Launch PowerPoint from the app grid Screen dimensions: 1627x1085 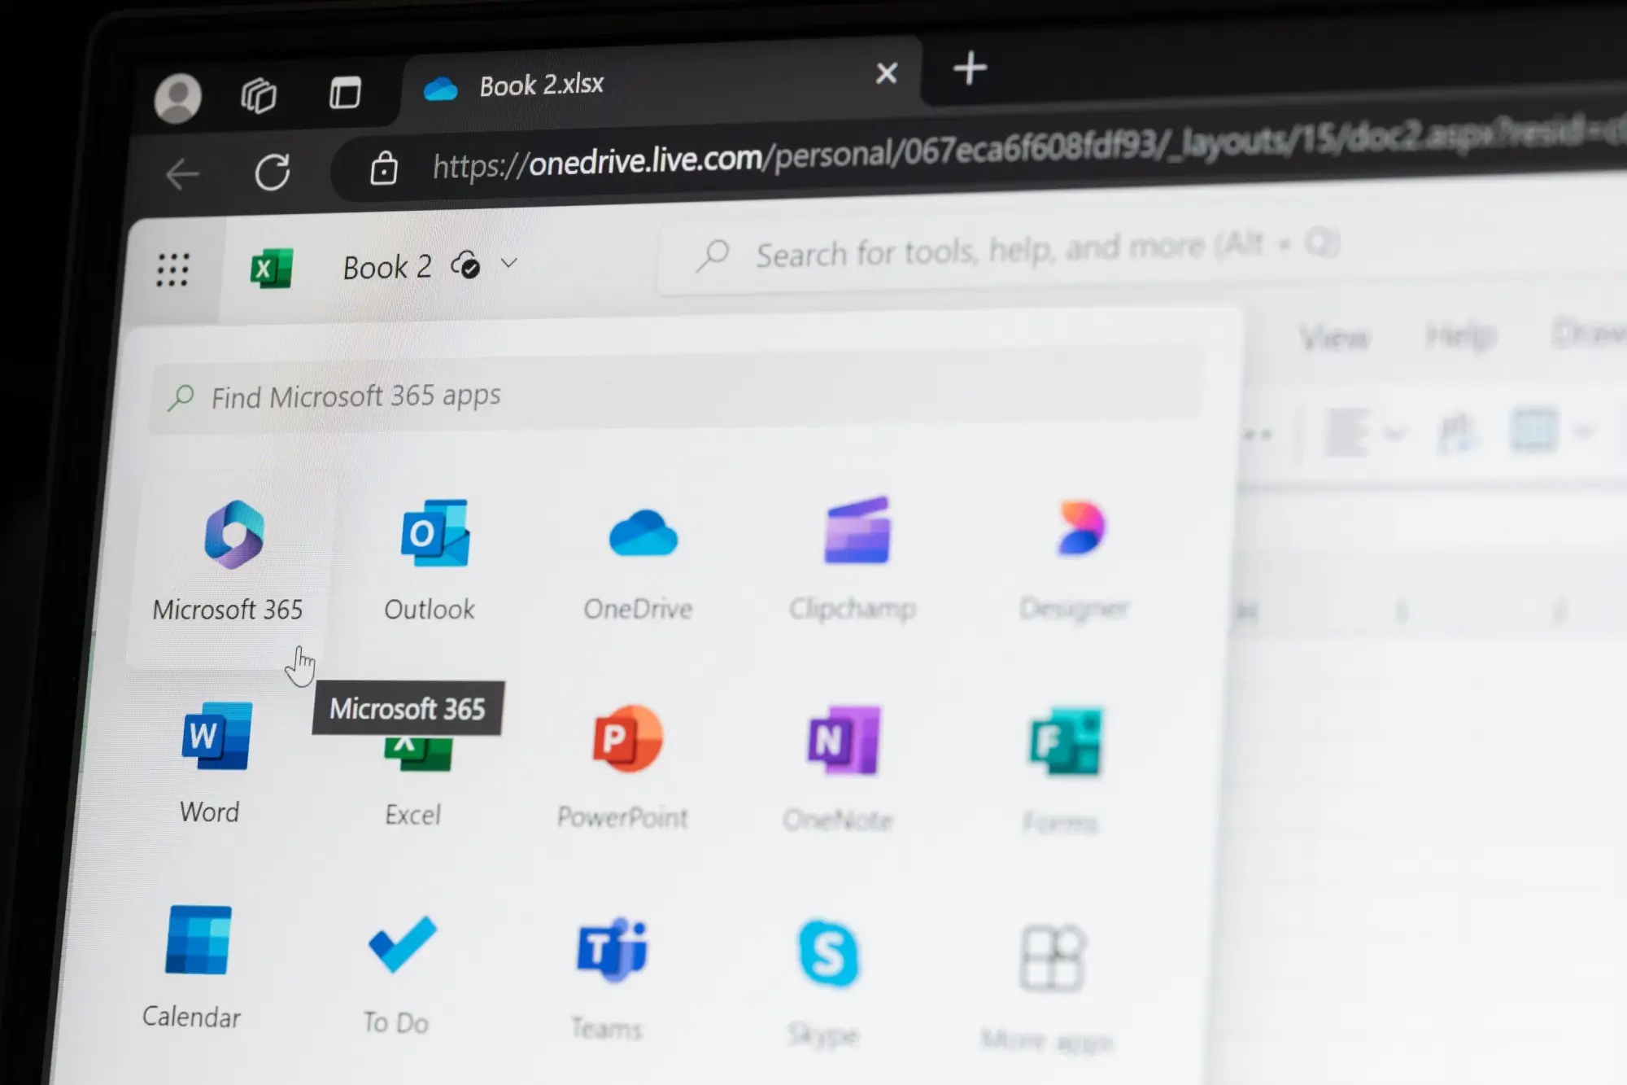pos(624,768)
